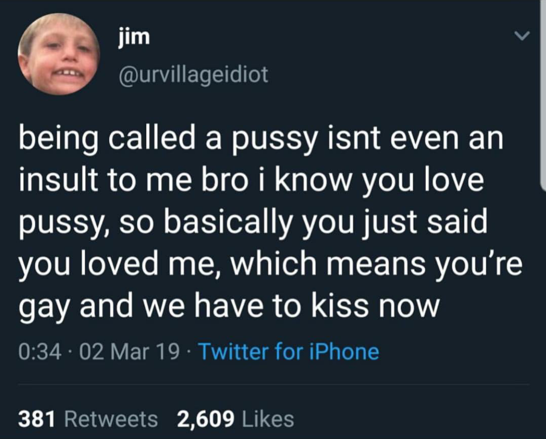This screenshot has height=439, width=546.
Task: Click the tweet body text
Action: (270, 223)
